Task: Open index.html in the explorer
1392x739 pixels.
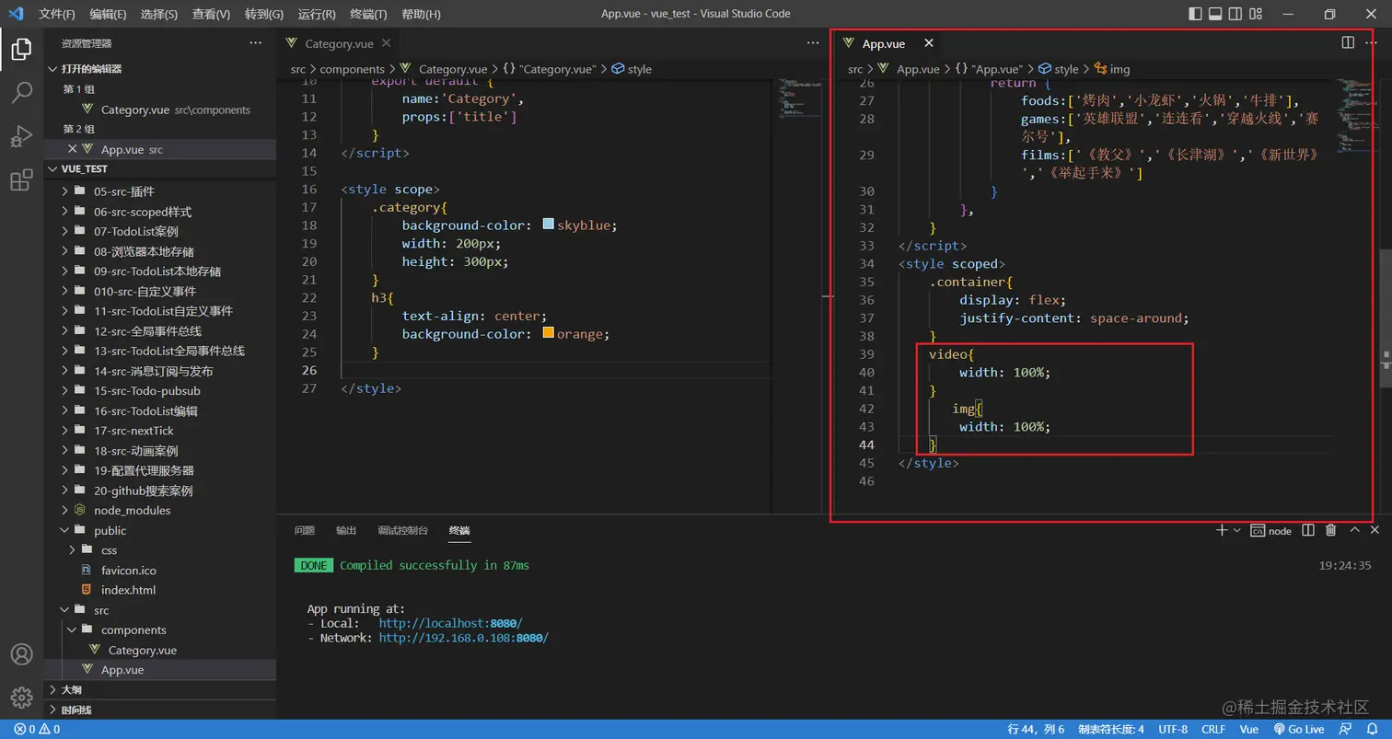Action: (x=160, y=590)
